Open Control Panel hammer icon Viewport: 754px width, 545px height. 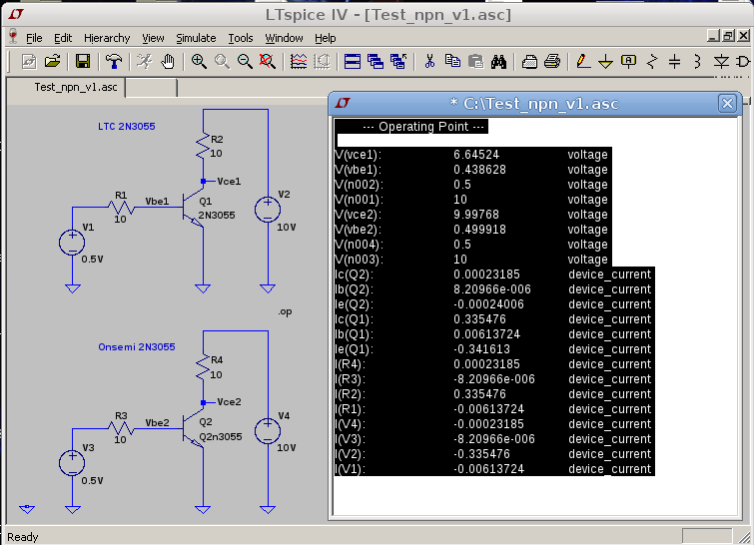click(x=114, y=62)
